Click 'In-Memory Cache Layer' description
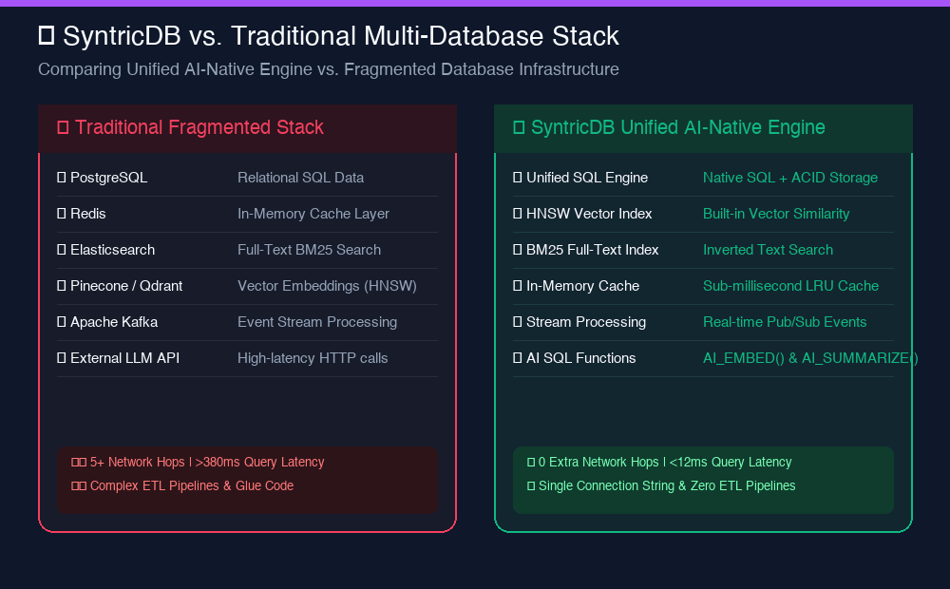The height and width of the screenshot is (589, 950). coord(313,214)
